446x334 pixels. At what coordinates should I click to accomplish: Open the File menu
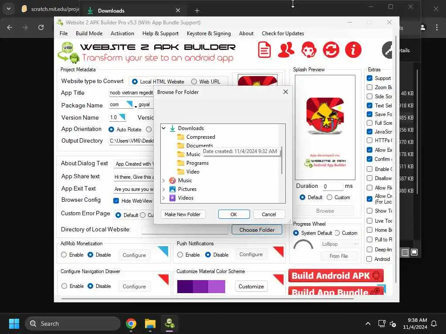(64, 33)
